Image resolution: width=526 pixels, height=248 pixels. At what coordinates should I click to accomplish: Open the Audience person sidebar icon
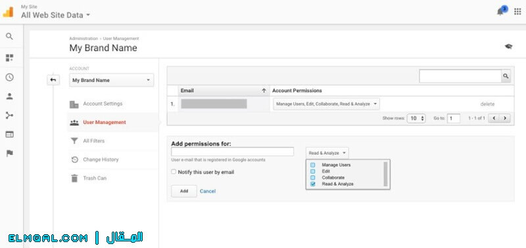(x=9, y=96)
